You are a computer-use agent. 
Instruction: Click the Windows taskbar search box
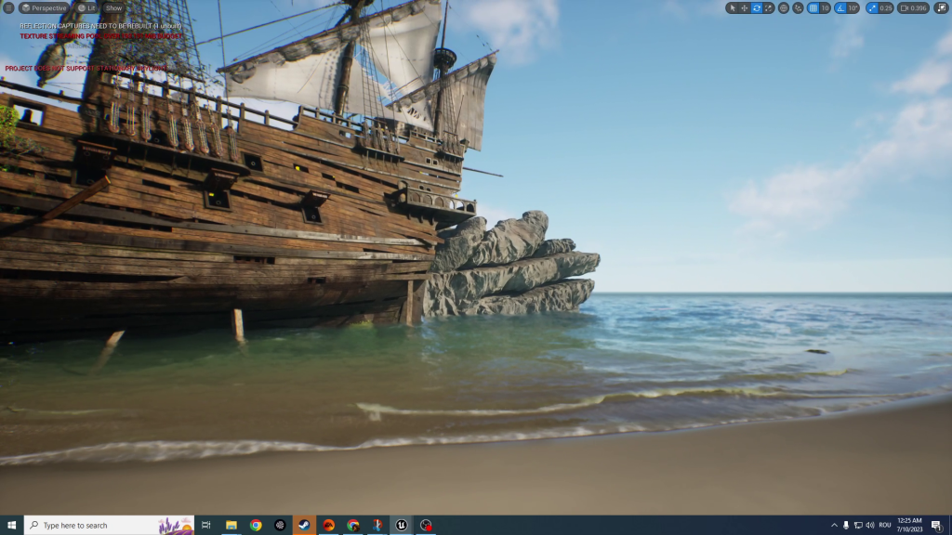(109, 525)
